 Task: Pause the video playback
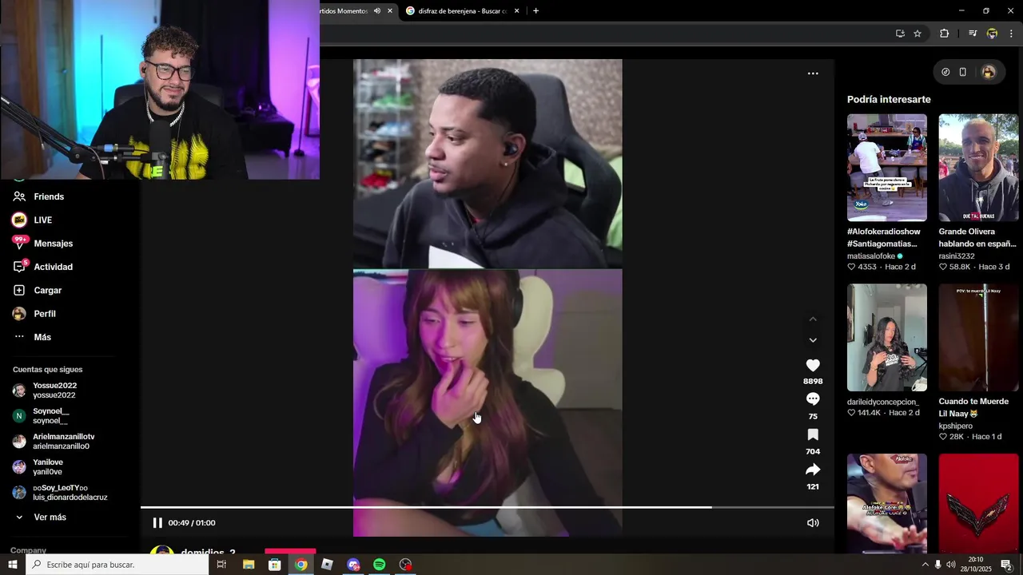coord(157,523)
